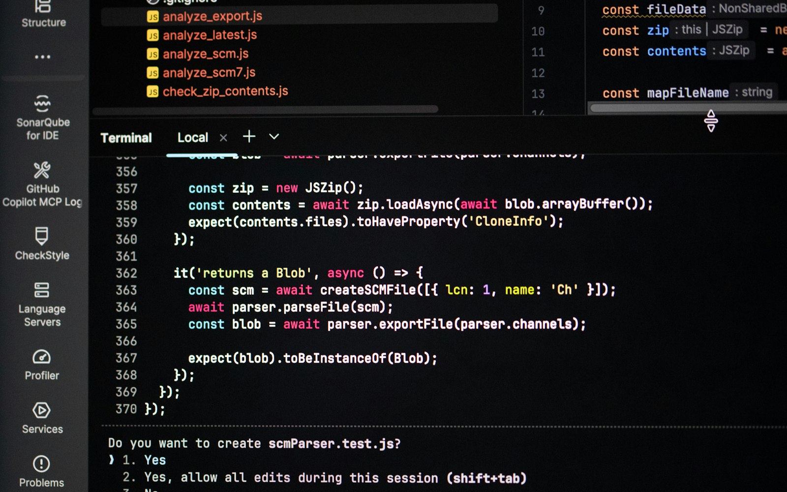Select analyze_scm7.js in the project tree

click(209, 72)
